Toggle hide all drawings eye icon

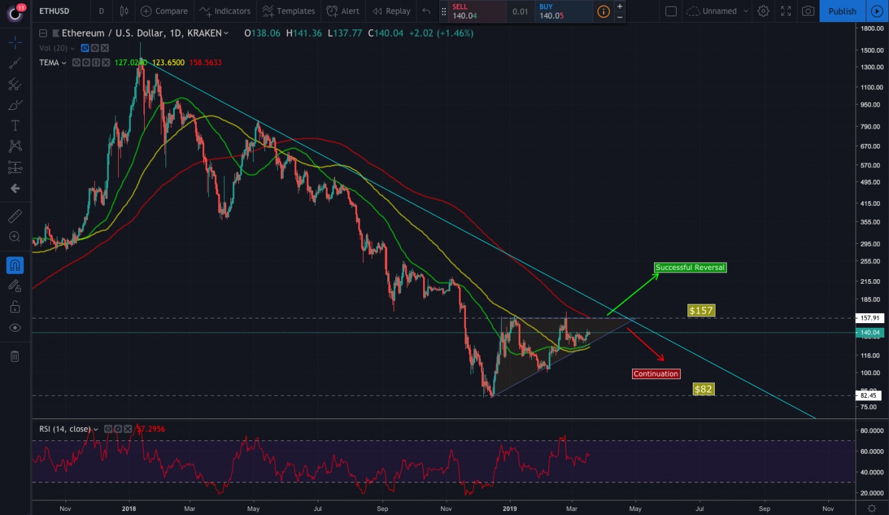click(15, 328)
